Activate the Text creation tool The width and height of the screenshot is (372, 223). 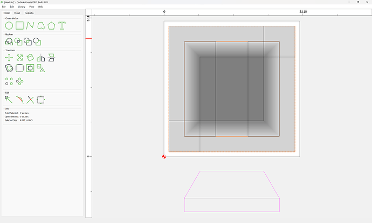point(62,26)
